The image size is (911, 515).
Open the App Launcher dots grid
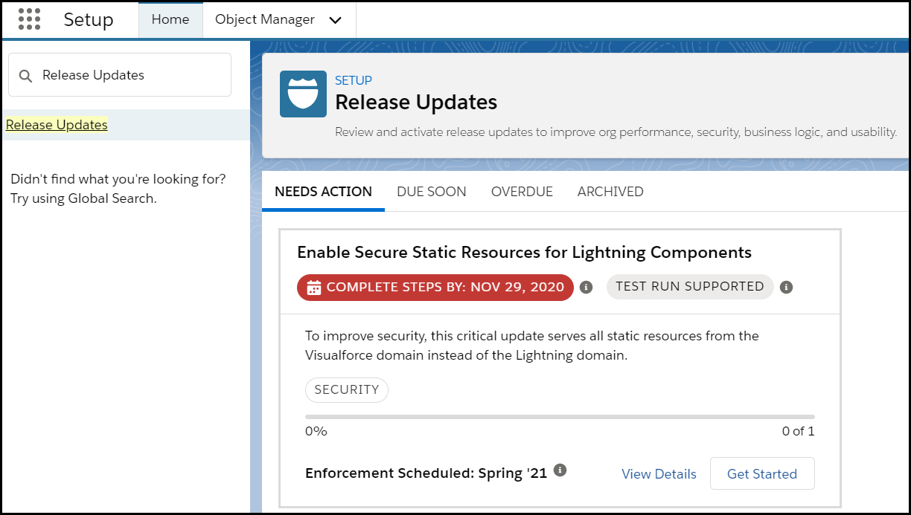pos(29,19)
